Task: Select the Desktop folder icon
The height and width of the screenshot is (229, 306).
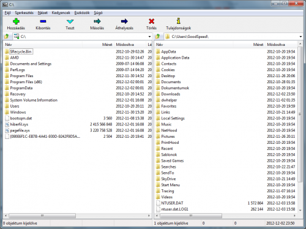Action: [x=158, y=76]
